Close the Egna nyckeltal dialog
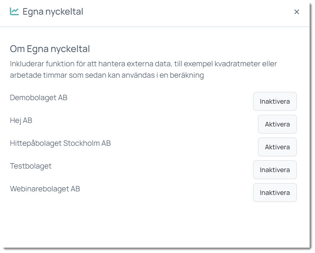 (296, 12)
